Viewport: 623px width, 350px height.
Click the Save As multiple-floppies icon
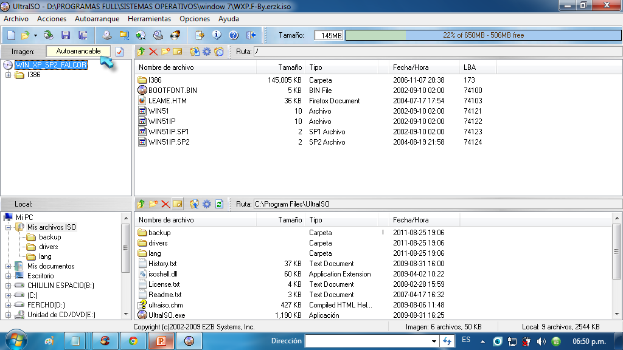(x=83, y=35)
